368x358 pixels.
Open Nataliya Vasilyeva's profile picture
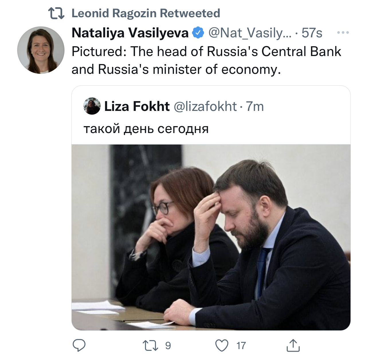coord(41,50)
